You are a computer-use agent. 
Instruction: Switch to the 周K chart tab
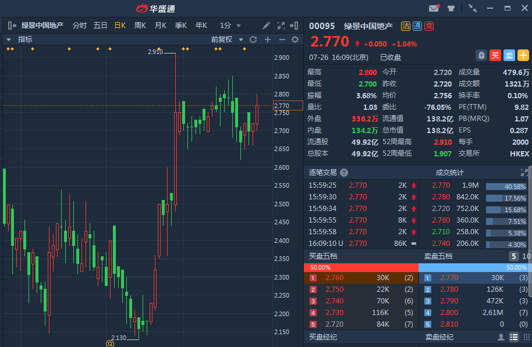coord(140,26)
